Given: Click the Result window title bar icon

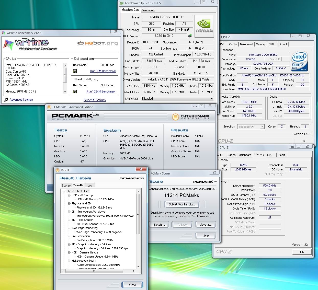Looking at the screenshot, I should click(57, 170).
